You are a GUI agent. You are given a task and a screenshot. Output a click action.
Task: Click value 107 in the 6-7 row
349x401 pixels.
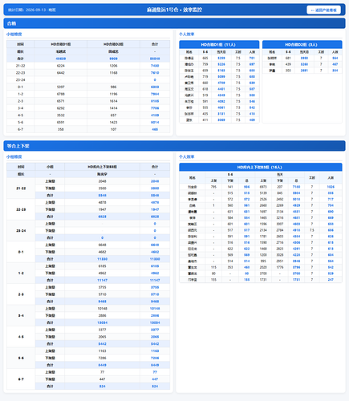(x=113, y=129)
